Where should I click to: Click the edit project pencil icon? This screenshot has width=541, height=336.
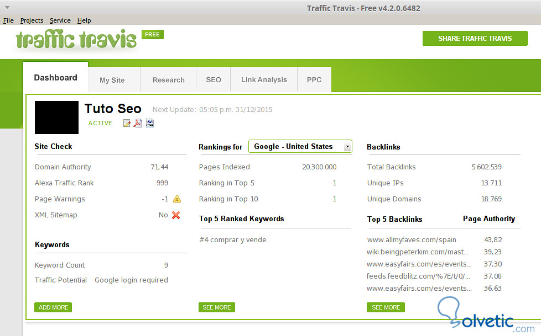click(127, 123)
